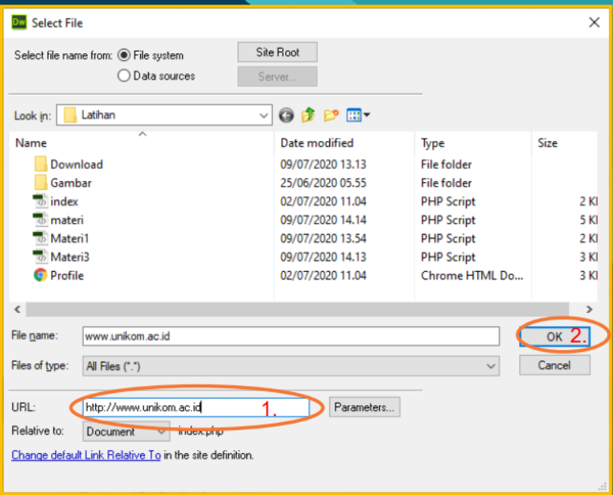Viewport: 613px width, 495px height.
Task: Select the Profile Chrome HTML file
Action: click(x=66, y=276)
